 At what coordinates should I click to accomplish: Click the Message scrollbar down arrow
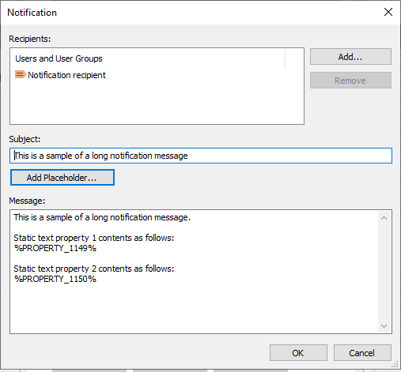point(384,326)
